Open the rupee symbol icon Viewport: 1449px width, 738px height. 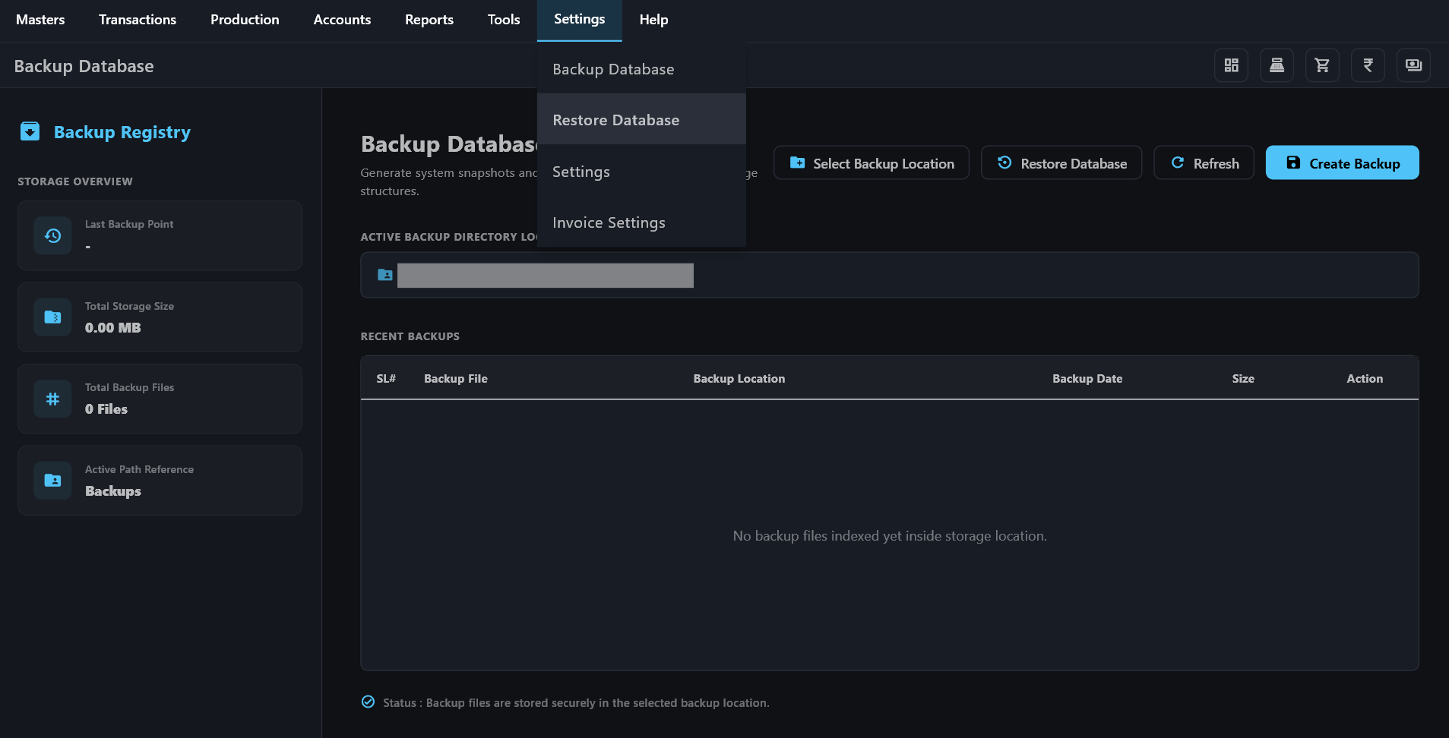1368,65
